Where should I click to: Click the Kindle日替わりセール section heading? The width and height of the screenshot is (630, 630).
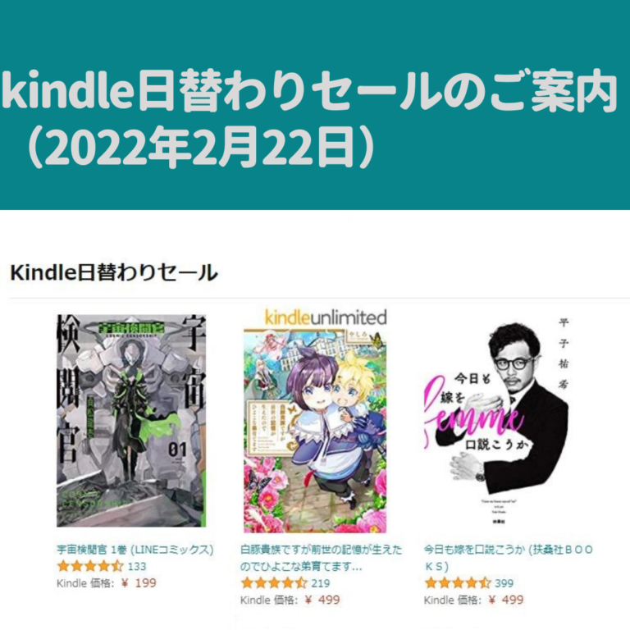pos(114,272)
